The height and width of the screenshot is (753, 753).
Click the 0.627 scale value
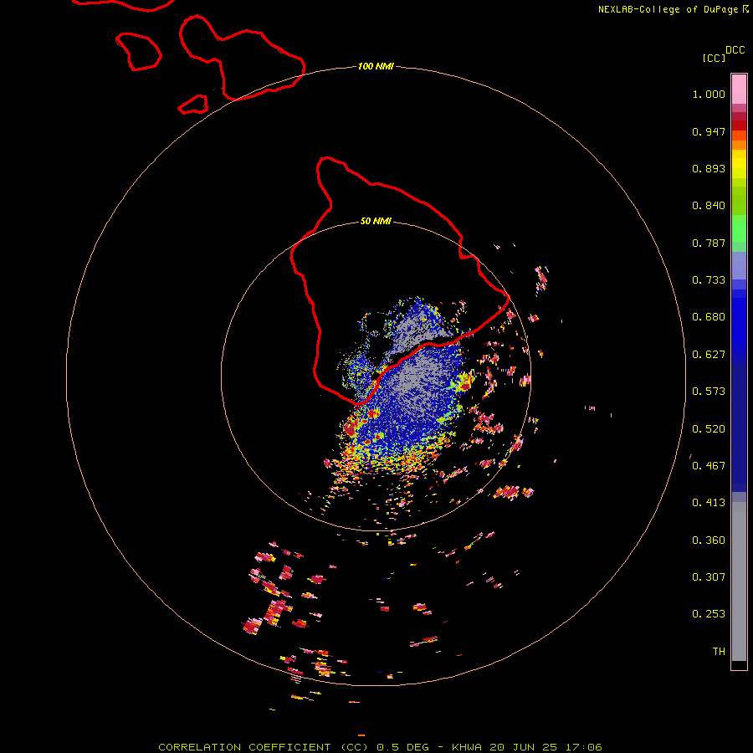(709, 355)
